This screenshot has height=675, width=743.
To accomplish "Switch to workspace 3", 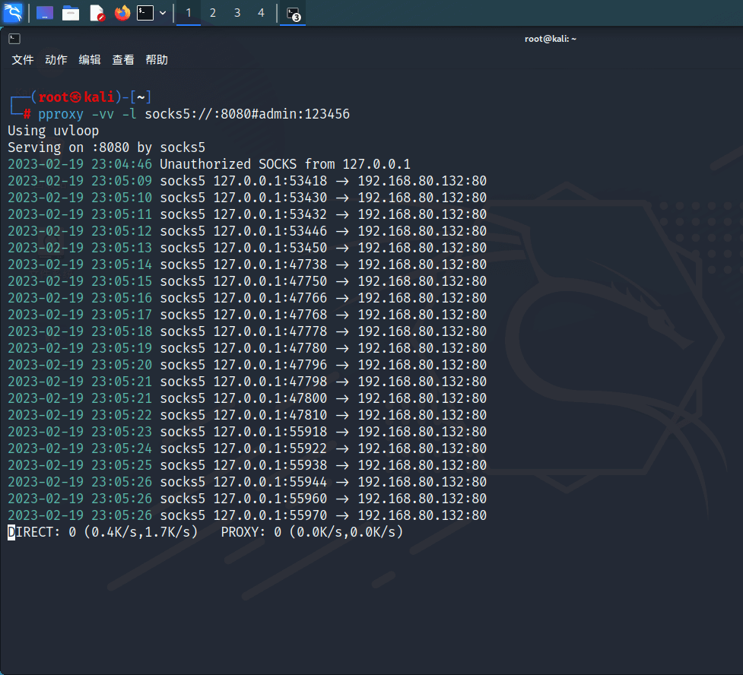I will point(237,13).
